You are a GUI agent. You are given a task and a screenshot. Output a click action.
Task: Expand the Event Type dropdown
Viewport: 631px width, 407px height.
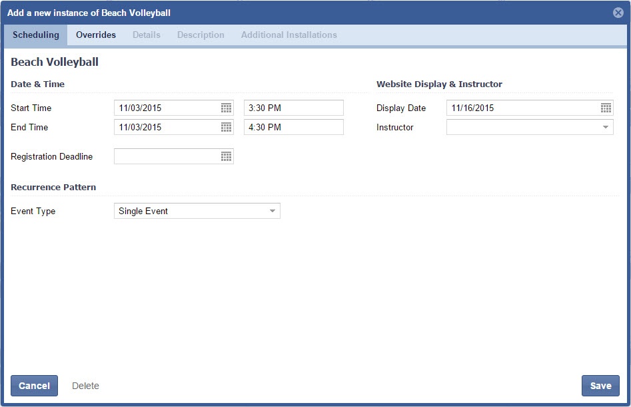(x=272, y=211)
